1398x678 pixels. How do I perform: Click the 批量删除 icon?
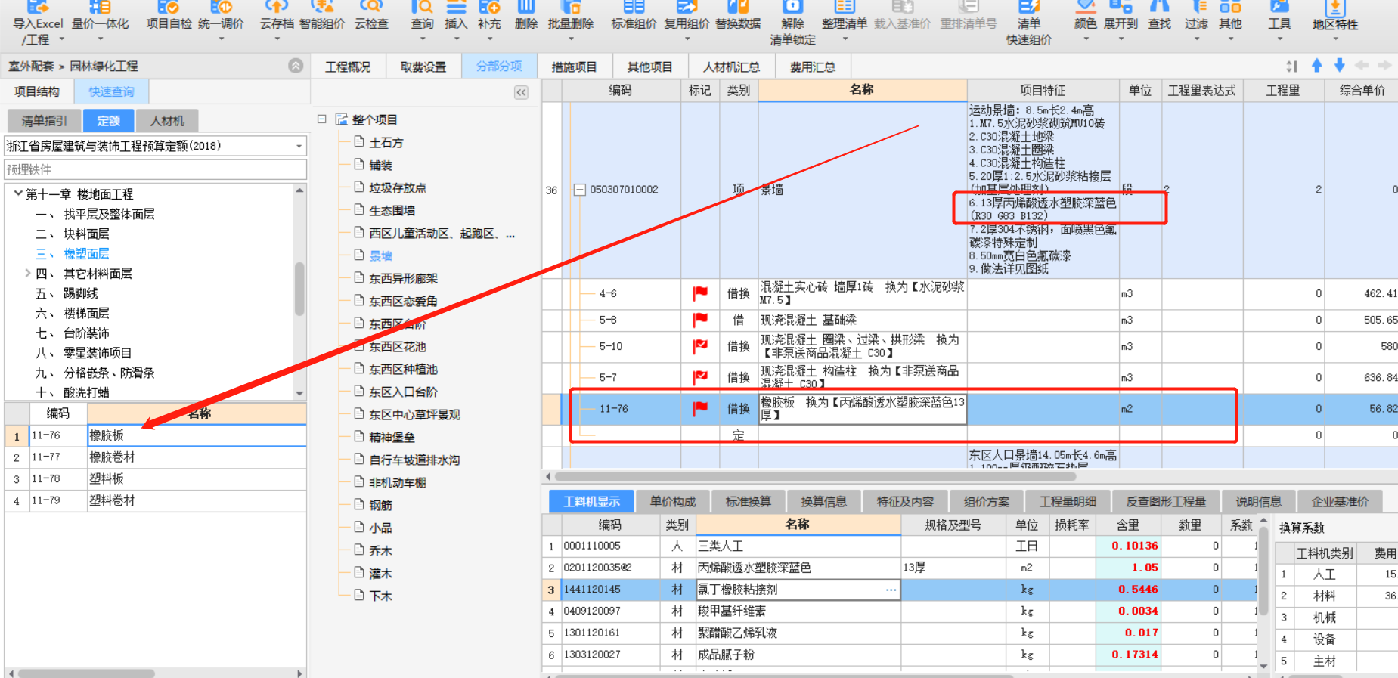pos(571,17)
